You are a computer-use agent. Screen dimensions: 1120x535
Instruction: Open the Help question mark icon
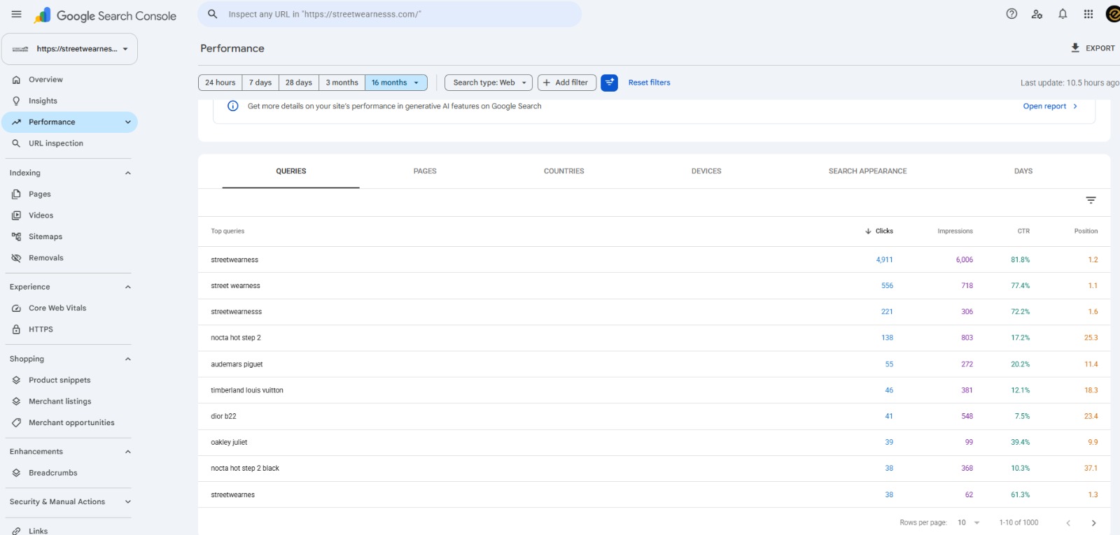pyautogui.click(x=1011, y=14)
